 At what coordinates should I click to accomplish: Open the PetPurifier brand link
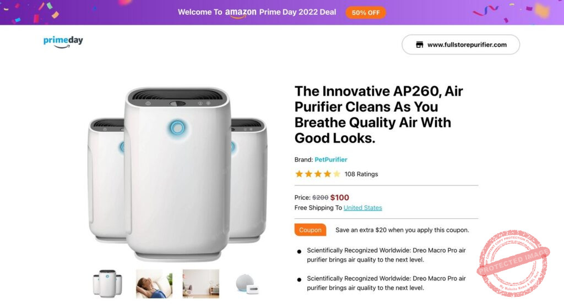pyautogui.click(x=331, y=159)
